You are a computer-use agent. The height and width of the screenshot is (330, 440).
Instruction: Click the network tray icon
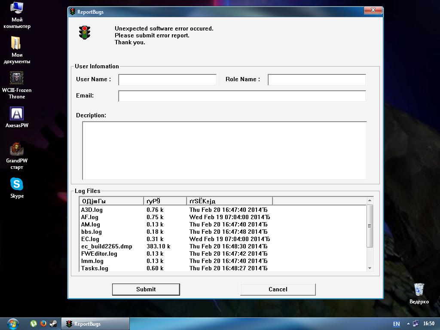[416, 324]
